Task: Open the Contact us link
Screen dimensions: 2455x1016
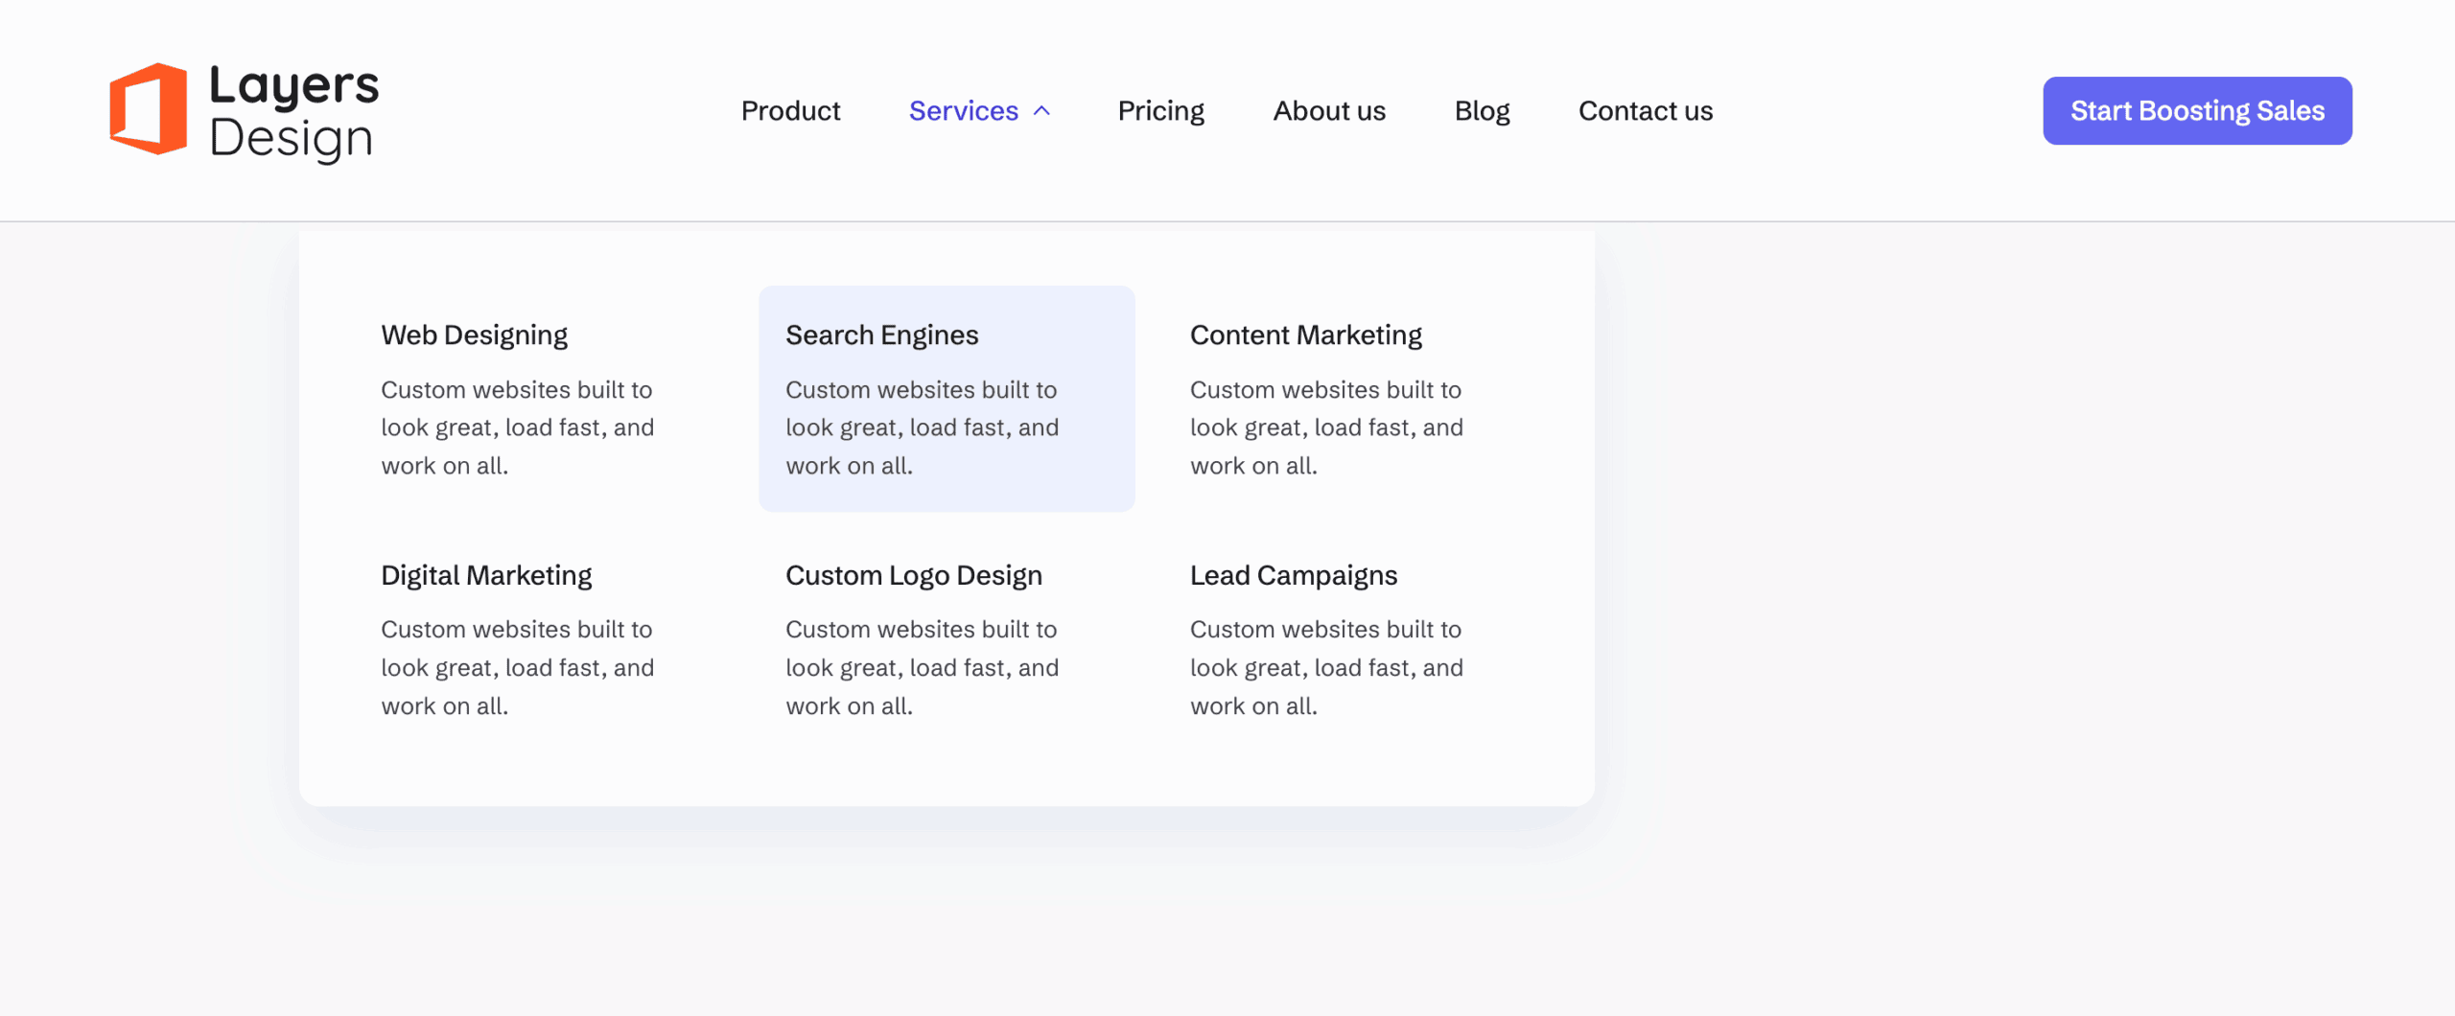Action: point(1646,111)
